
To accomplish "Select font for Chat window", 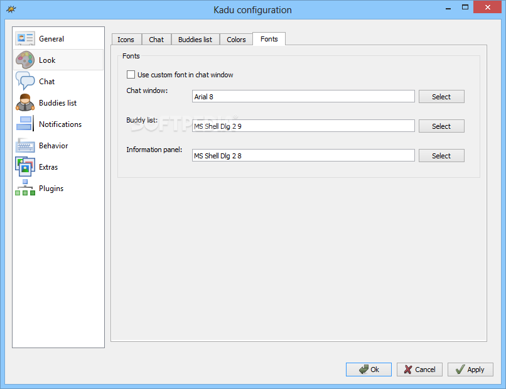I will pos(441,97).
